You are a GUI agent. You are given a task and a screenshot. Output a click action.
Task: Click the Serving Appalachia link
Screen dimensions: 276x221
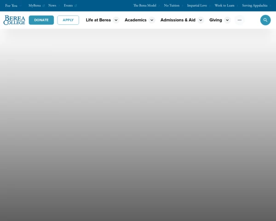(254, 6)
